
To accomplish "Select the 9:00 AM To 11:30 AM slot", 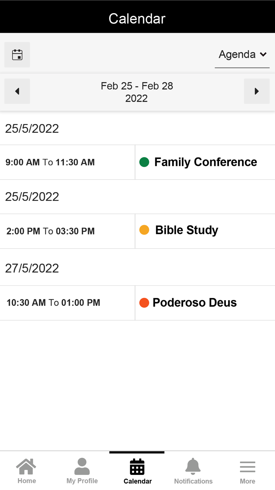I will click(50, 162).
